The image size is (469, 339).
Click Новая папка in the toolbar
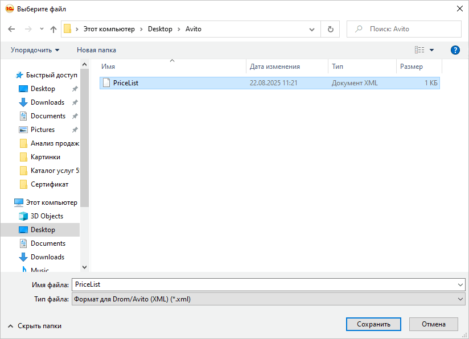coord(96,50)
